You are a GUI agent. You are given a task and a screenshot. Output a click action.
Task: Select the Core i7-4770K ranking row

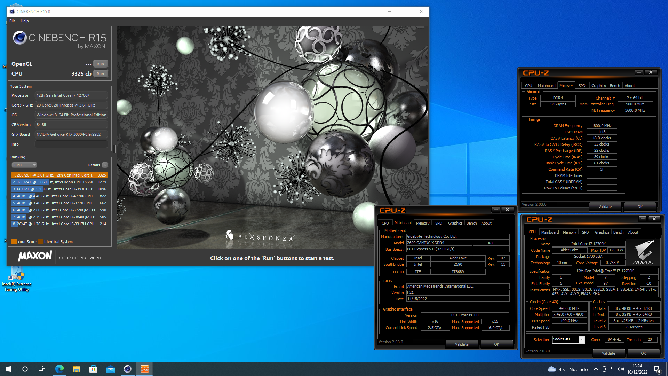pos(59,196)
